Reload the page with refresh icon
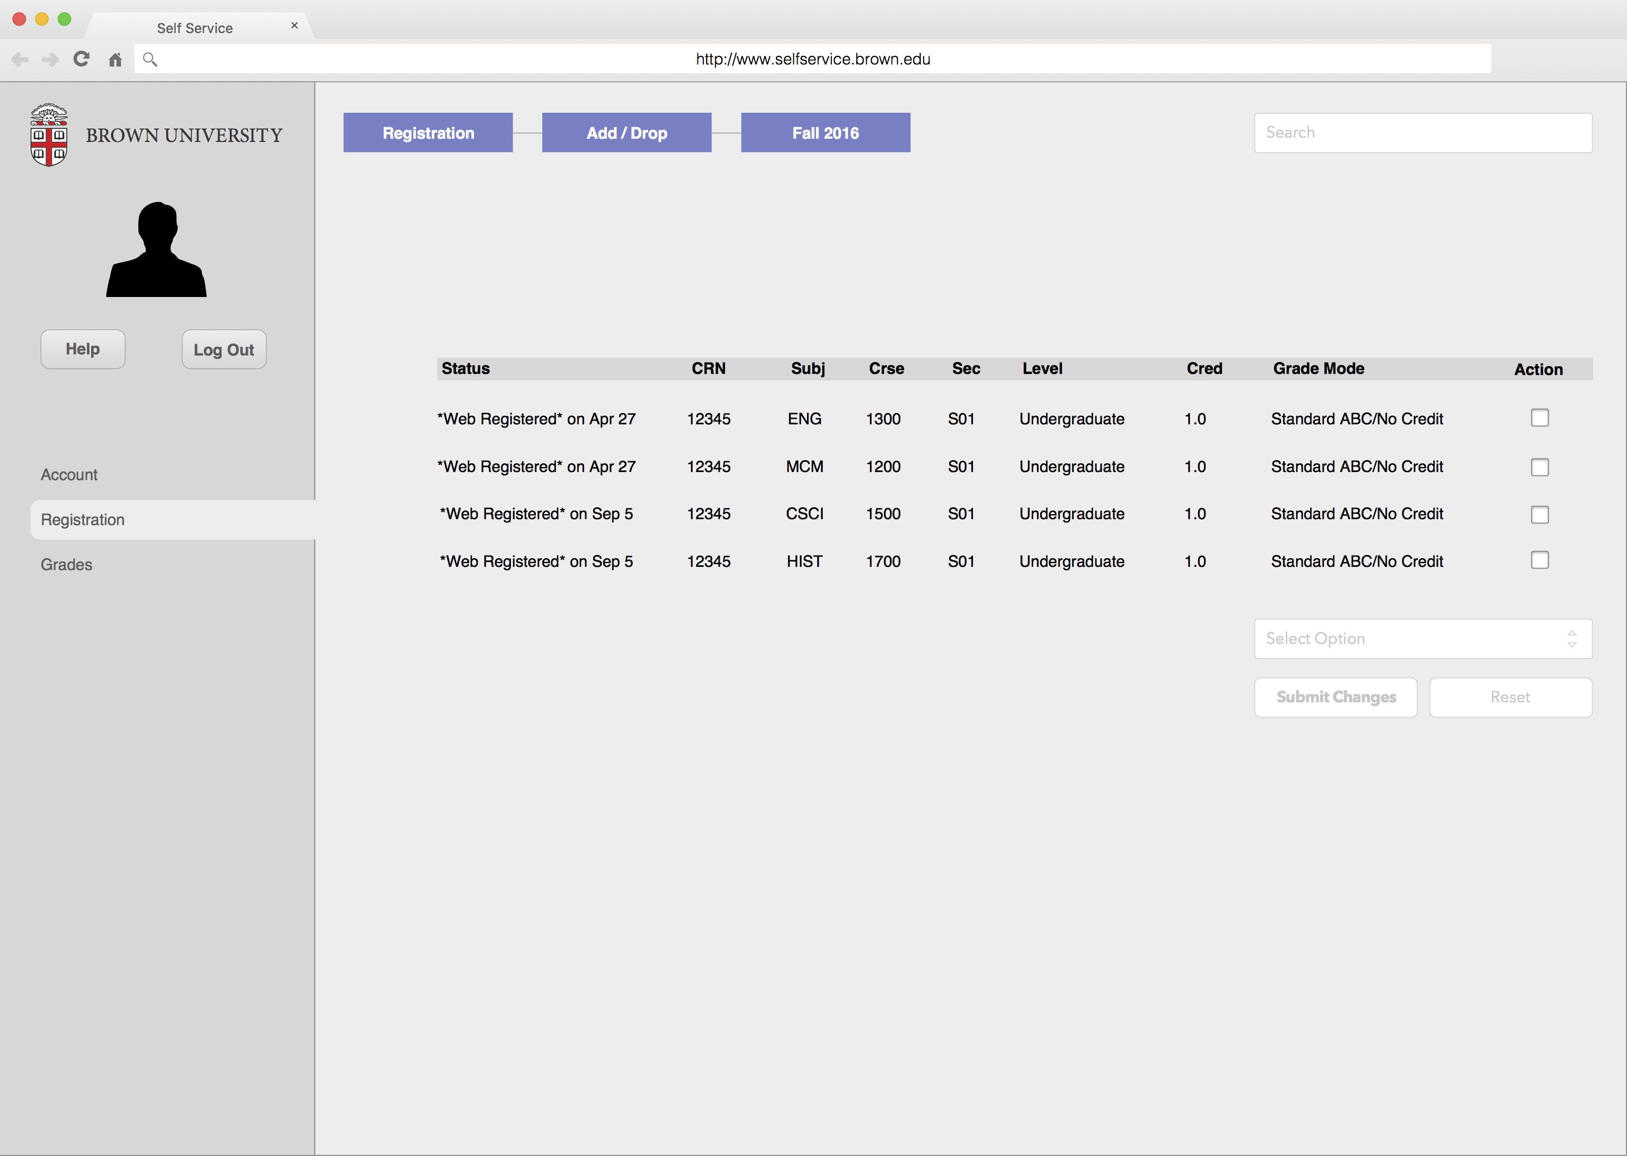The image size is (1627, 1156). coord(82,59)
